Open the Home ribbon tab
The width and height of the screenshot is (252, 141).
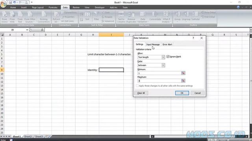pyautogui.click(x=13, y=7)
